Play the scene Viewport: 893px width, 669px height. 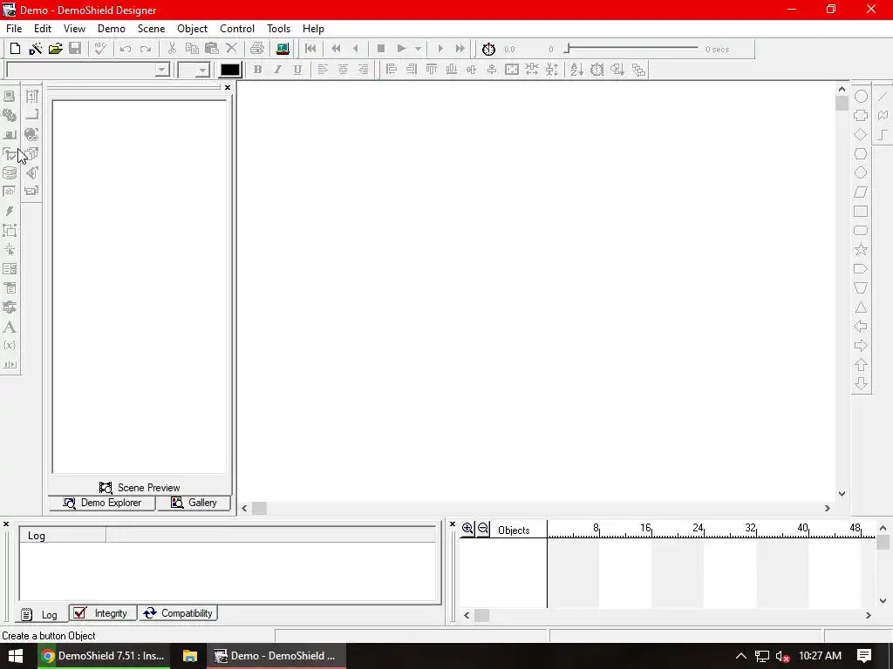[x=401, y=49]
